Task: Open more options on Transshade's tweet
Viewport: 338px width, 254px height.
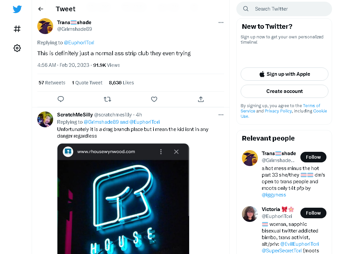Action: [221, 22]
